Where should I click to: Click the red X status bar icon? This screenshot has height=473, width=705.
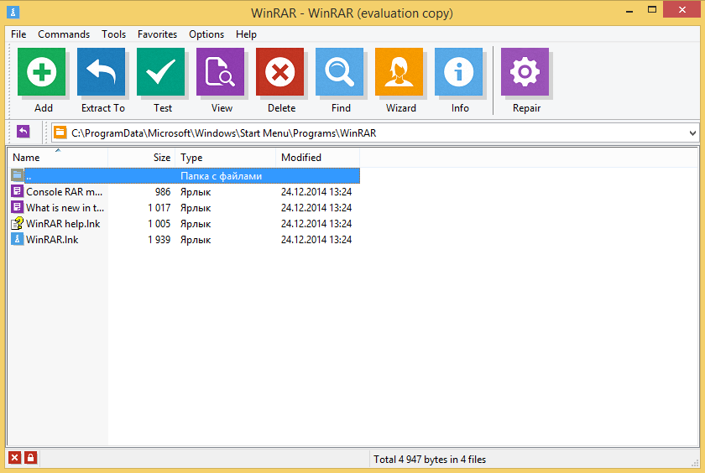coord(14,458)
